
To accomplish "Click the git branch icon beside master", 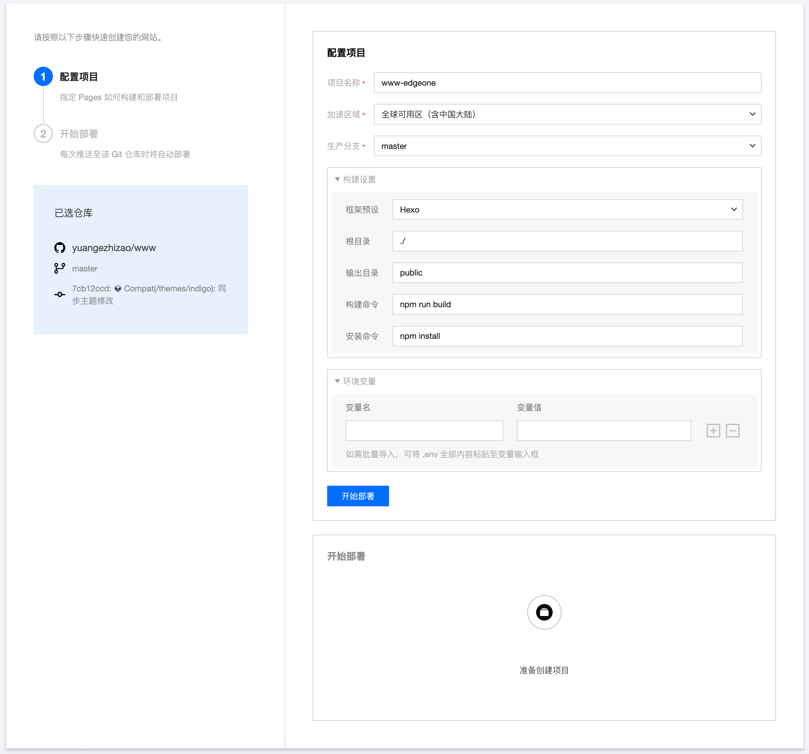I will click(60, 268).
